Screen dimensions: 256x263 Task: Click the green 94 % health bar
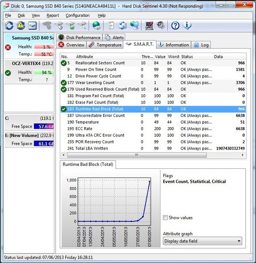(x=44, y=72)
